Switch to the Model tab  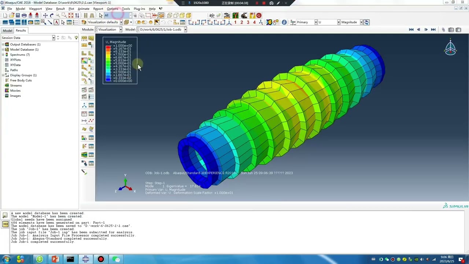(7, 31)
